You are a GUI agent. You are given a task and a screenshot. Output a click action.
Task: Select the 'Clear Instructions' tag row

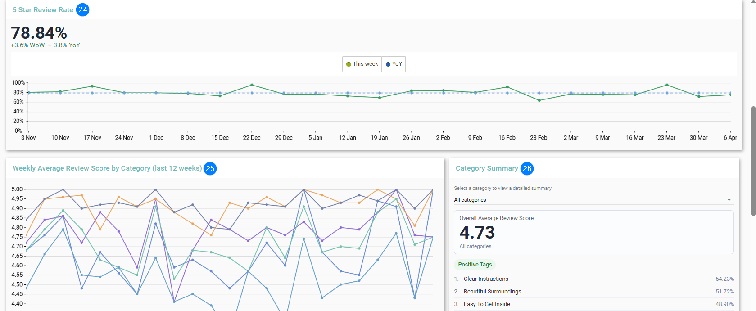pyautogui.click(x=594, y=279)
